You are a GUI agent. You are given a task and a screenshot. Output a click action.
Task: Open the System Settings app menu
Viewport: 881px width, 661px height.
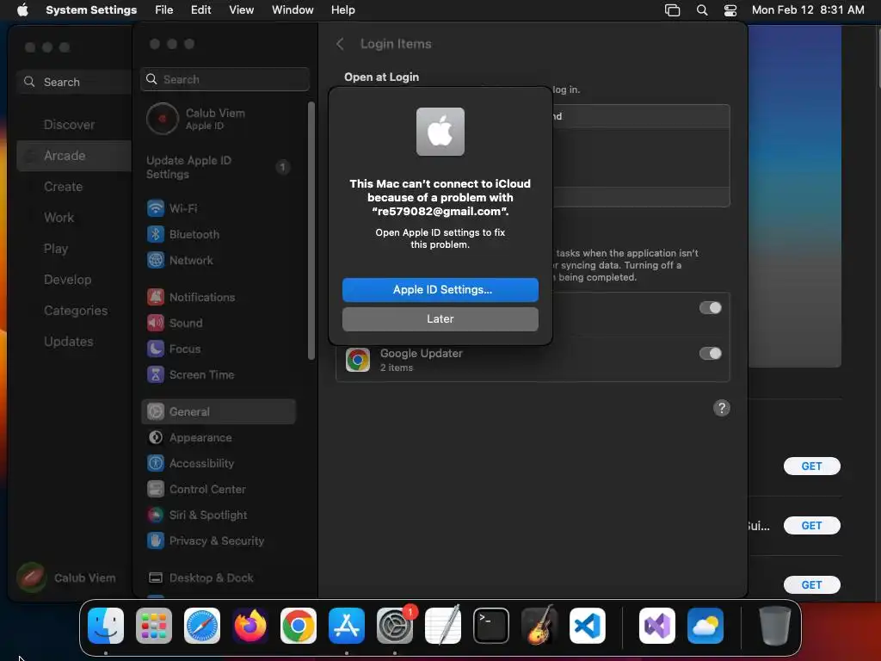point(91,10)
